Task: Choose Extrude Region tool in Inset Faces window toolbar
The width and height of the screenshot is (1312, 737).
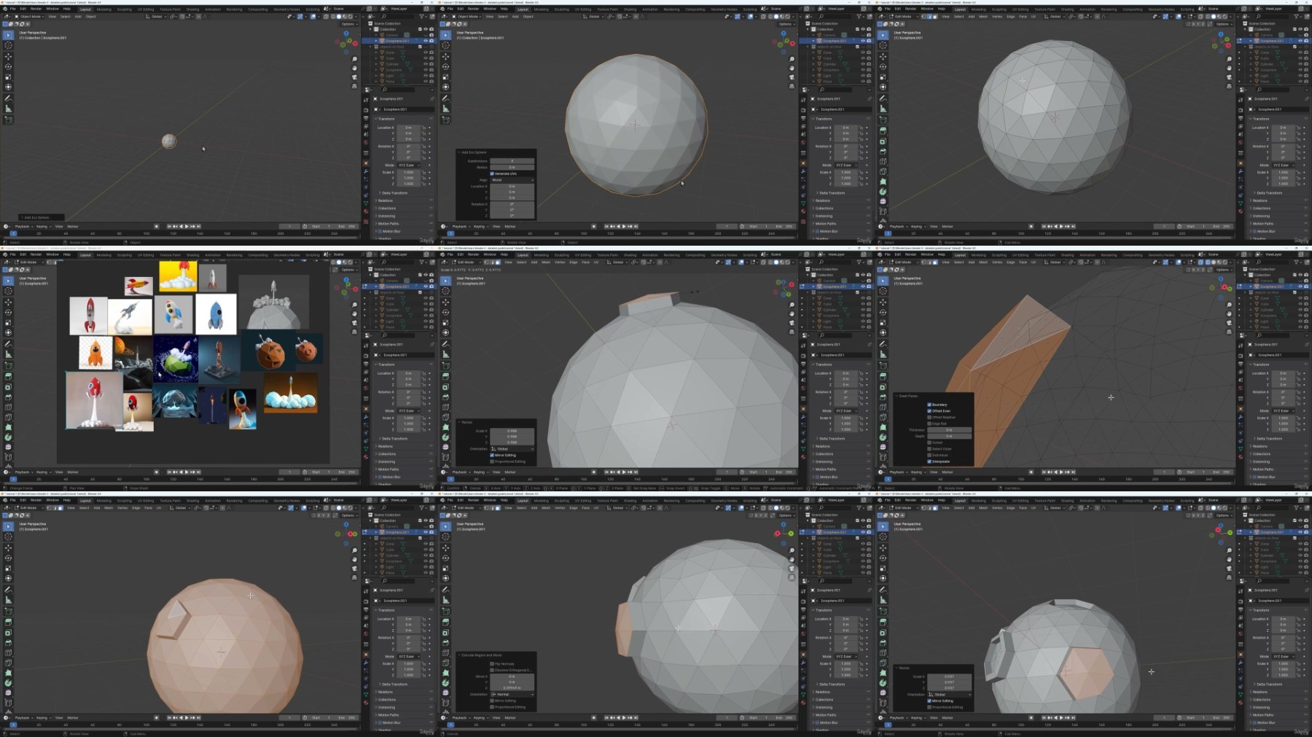Action: click(883, 376)
